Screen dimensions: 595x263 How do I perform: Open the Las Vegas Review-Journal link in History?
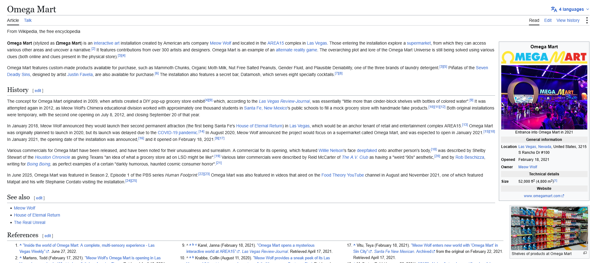(x=284, y=101)
